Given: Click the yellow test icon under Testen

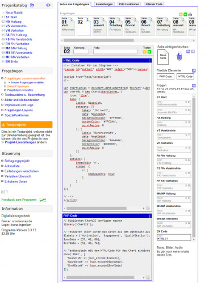Looking at the screenshot, I should click(x=145, y=52).
